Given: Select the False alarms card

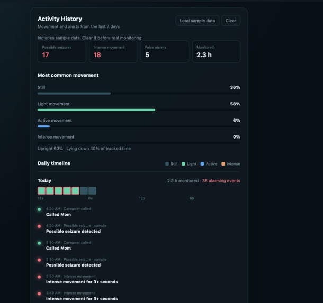Looking at the screenshot, I should (165, 51).
